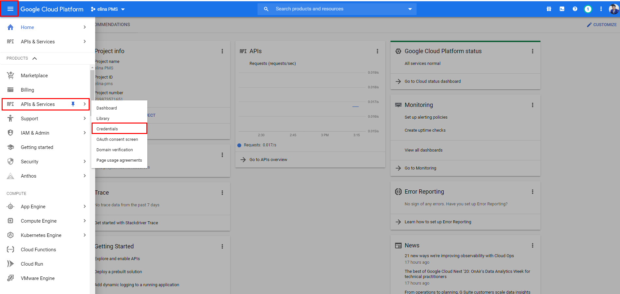Screen dimensions: 620x294
Task: Expand the Kubernetes Engine submenu chevron
Action: pyautogui.click(x=85, y=235)
